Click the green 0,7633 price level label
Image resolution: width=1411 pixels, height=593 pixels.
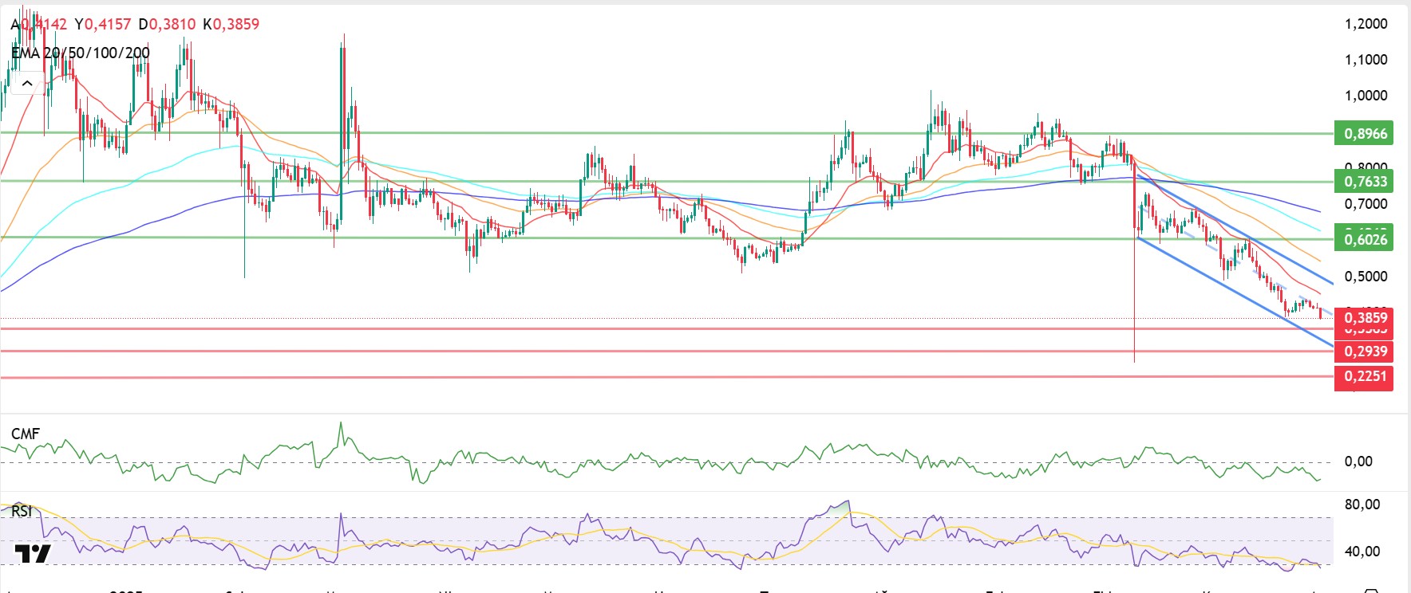(1364, 182)
